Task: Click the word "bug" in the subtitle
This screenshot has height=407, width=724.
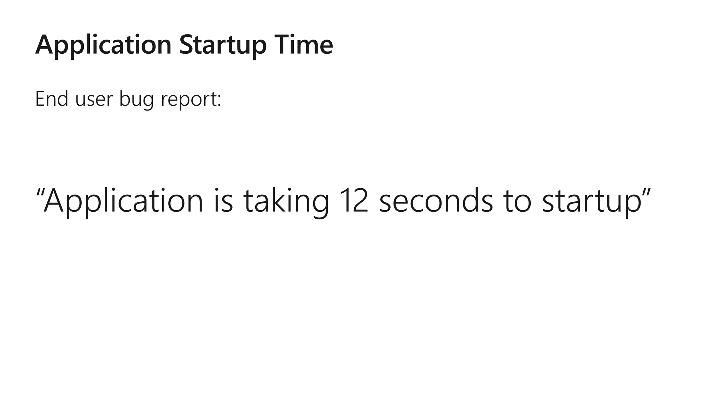Action: (x=136, y=100)
